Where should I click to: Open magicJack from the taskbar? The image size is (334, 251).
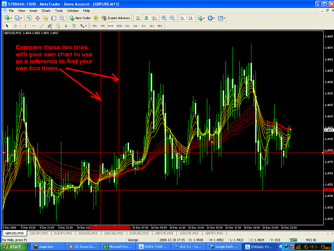click(48, 247)
